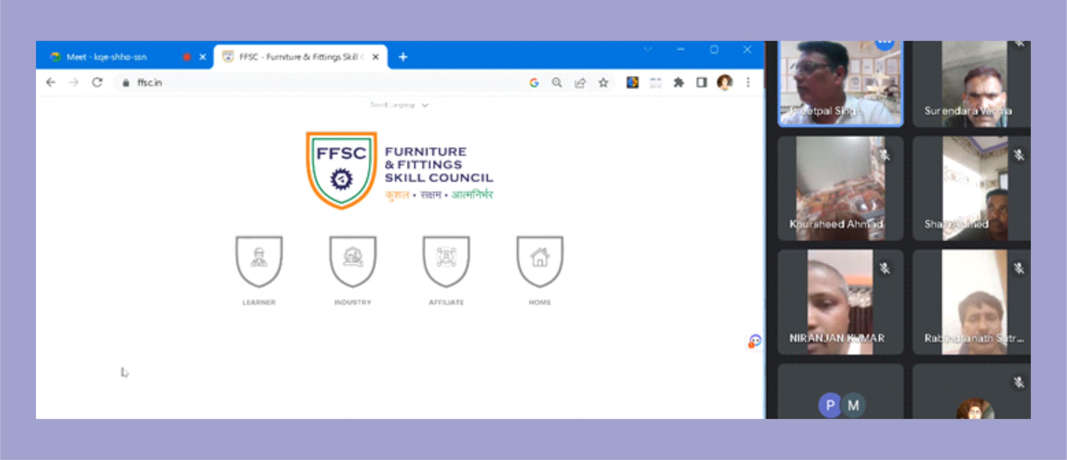Switch to the Meet tab
The width and height of the screenshot is (1067, 460).
[x=107, y=57]
